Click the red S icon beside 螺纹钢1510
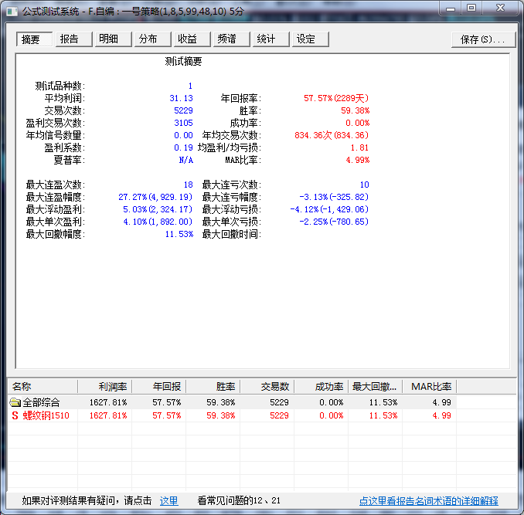Screen dimensions: 524x515 (14, 415)
